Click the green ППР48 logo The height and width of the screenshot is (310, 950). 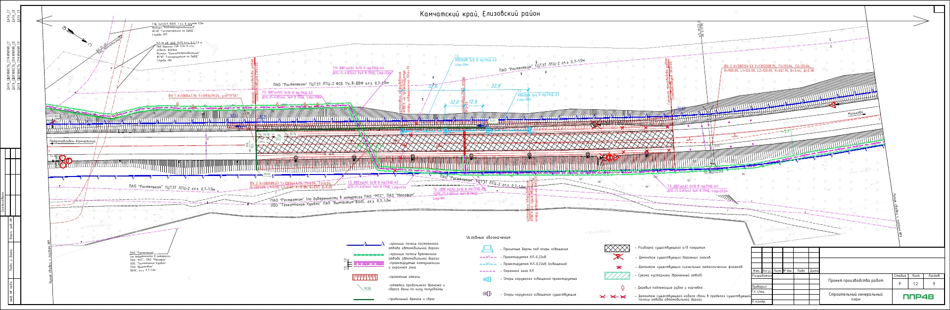point(918,297)
